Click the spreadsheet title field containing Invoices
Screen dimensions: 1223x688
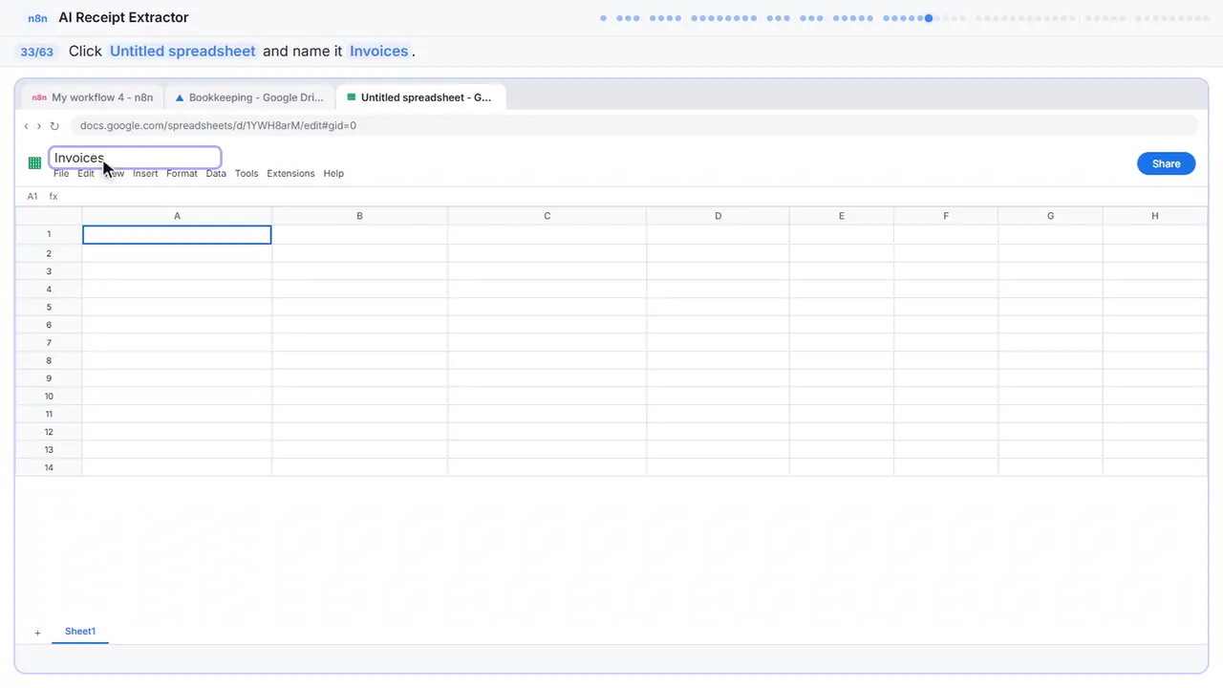135,158
